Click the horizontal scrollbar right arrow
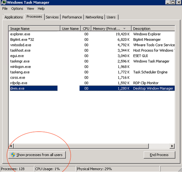 pos(172,146)
